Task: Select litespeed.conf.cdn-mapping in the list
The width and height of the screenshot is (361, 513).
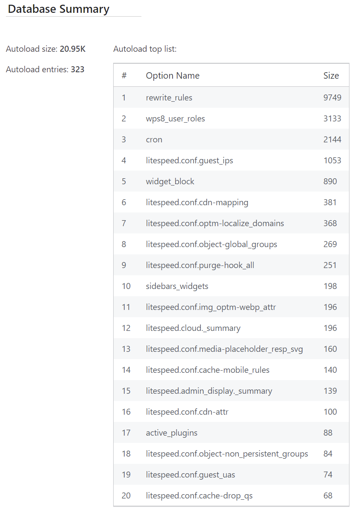Action: click(x=197, y=203)
